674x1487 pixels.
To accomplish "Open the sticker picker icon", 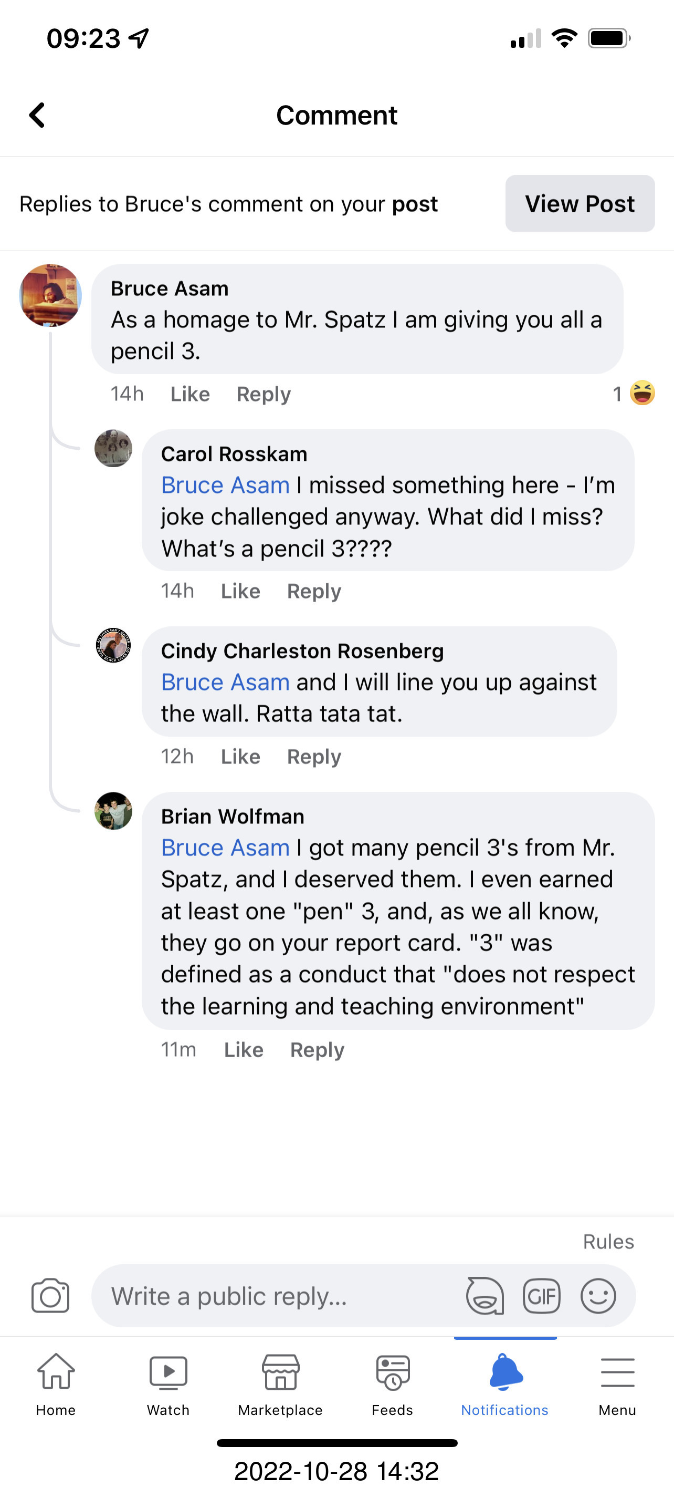I will click(x=485, y=1295).
